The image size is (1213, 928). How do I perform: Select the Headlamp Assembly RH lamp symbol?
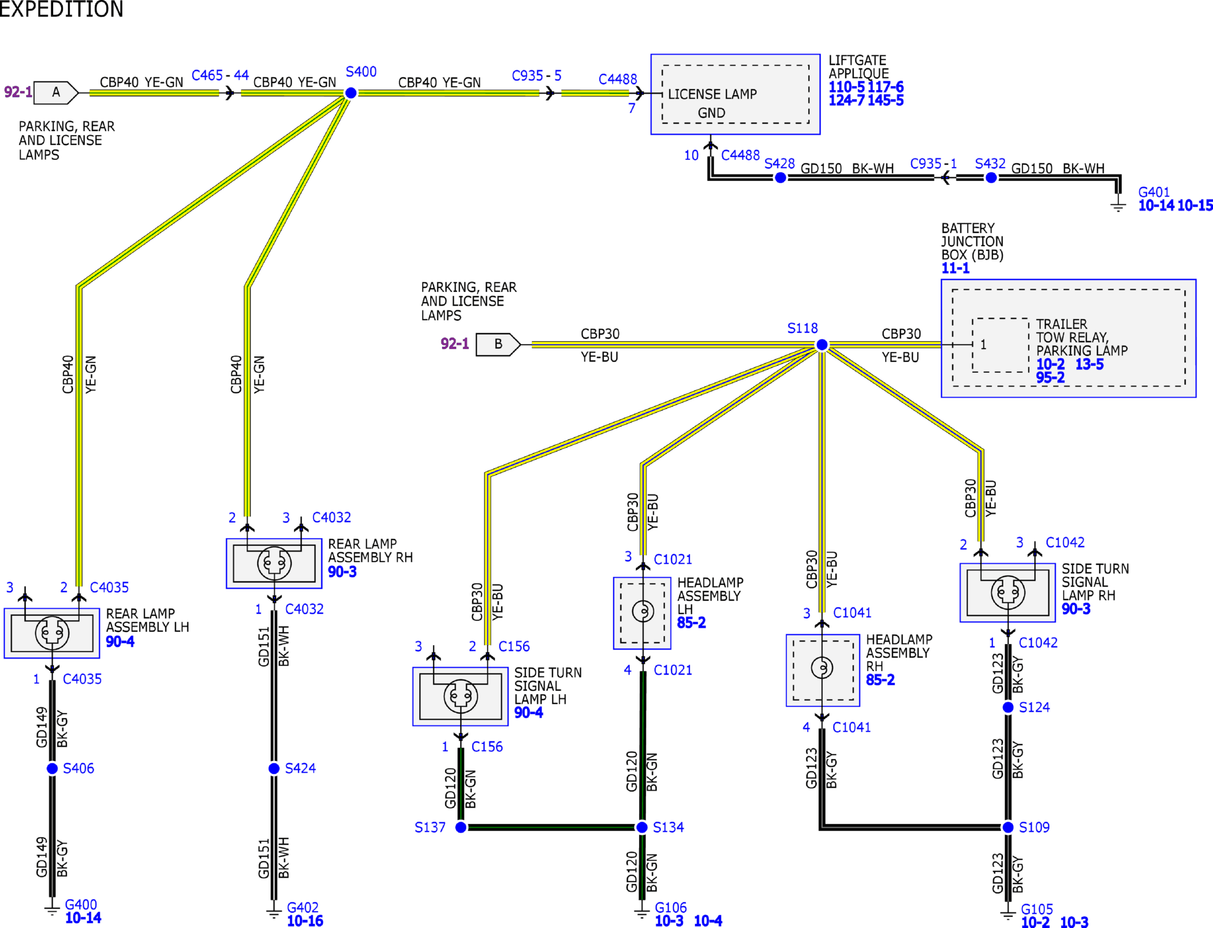click(822, 667)
